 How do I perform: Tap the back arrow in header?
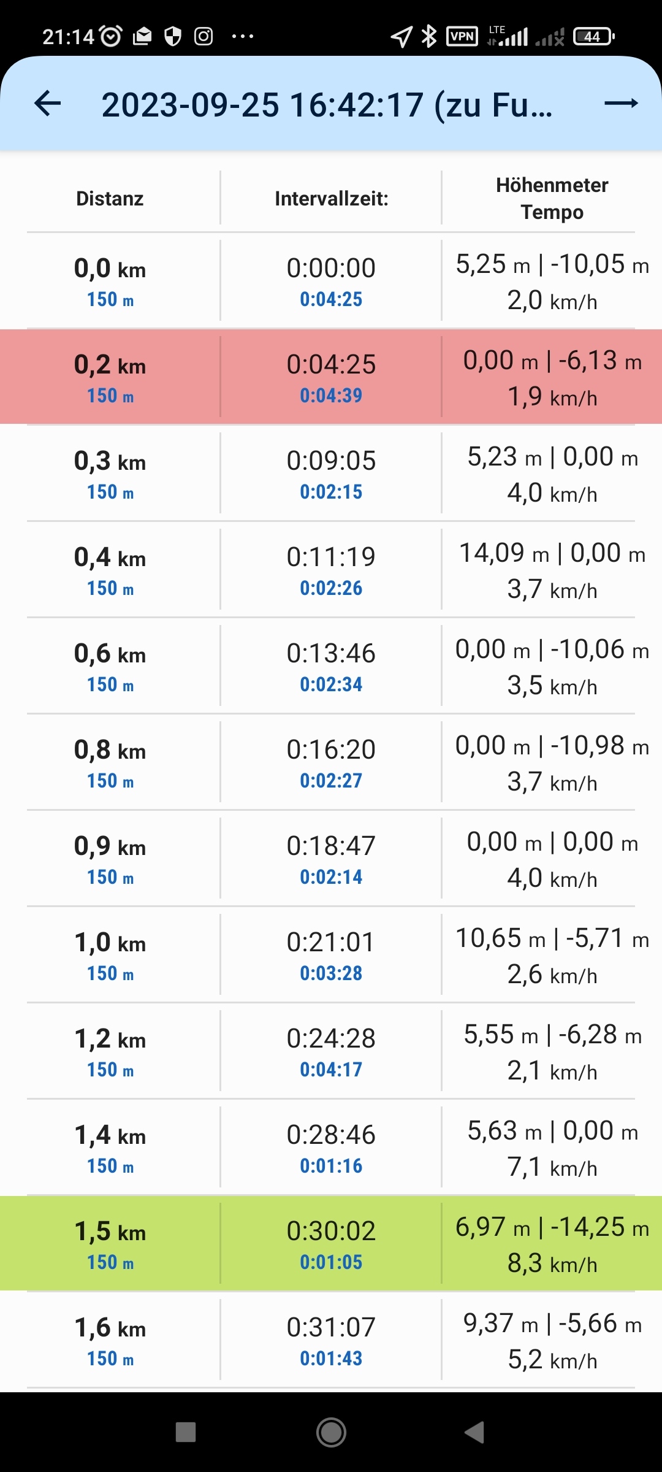48,103
